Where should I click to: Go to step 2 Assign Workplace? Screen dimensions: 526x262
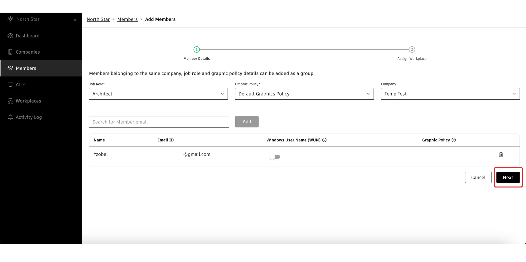coord(412,50)
